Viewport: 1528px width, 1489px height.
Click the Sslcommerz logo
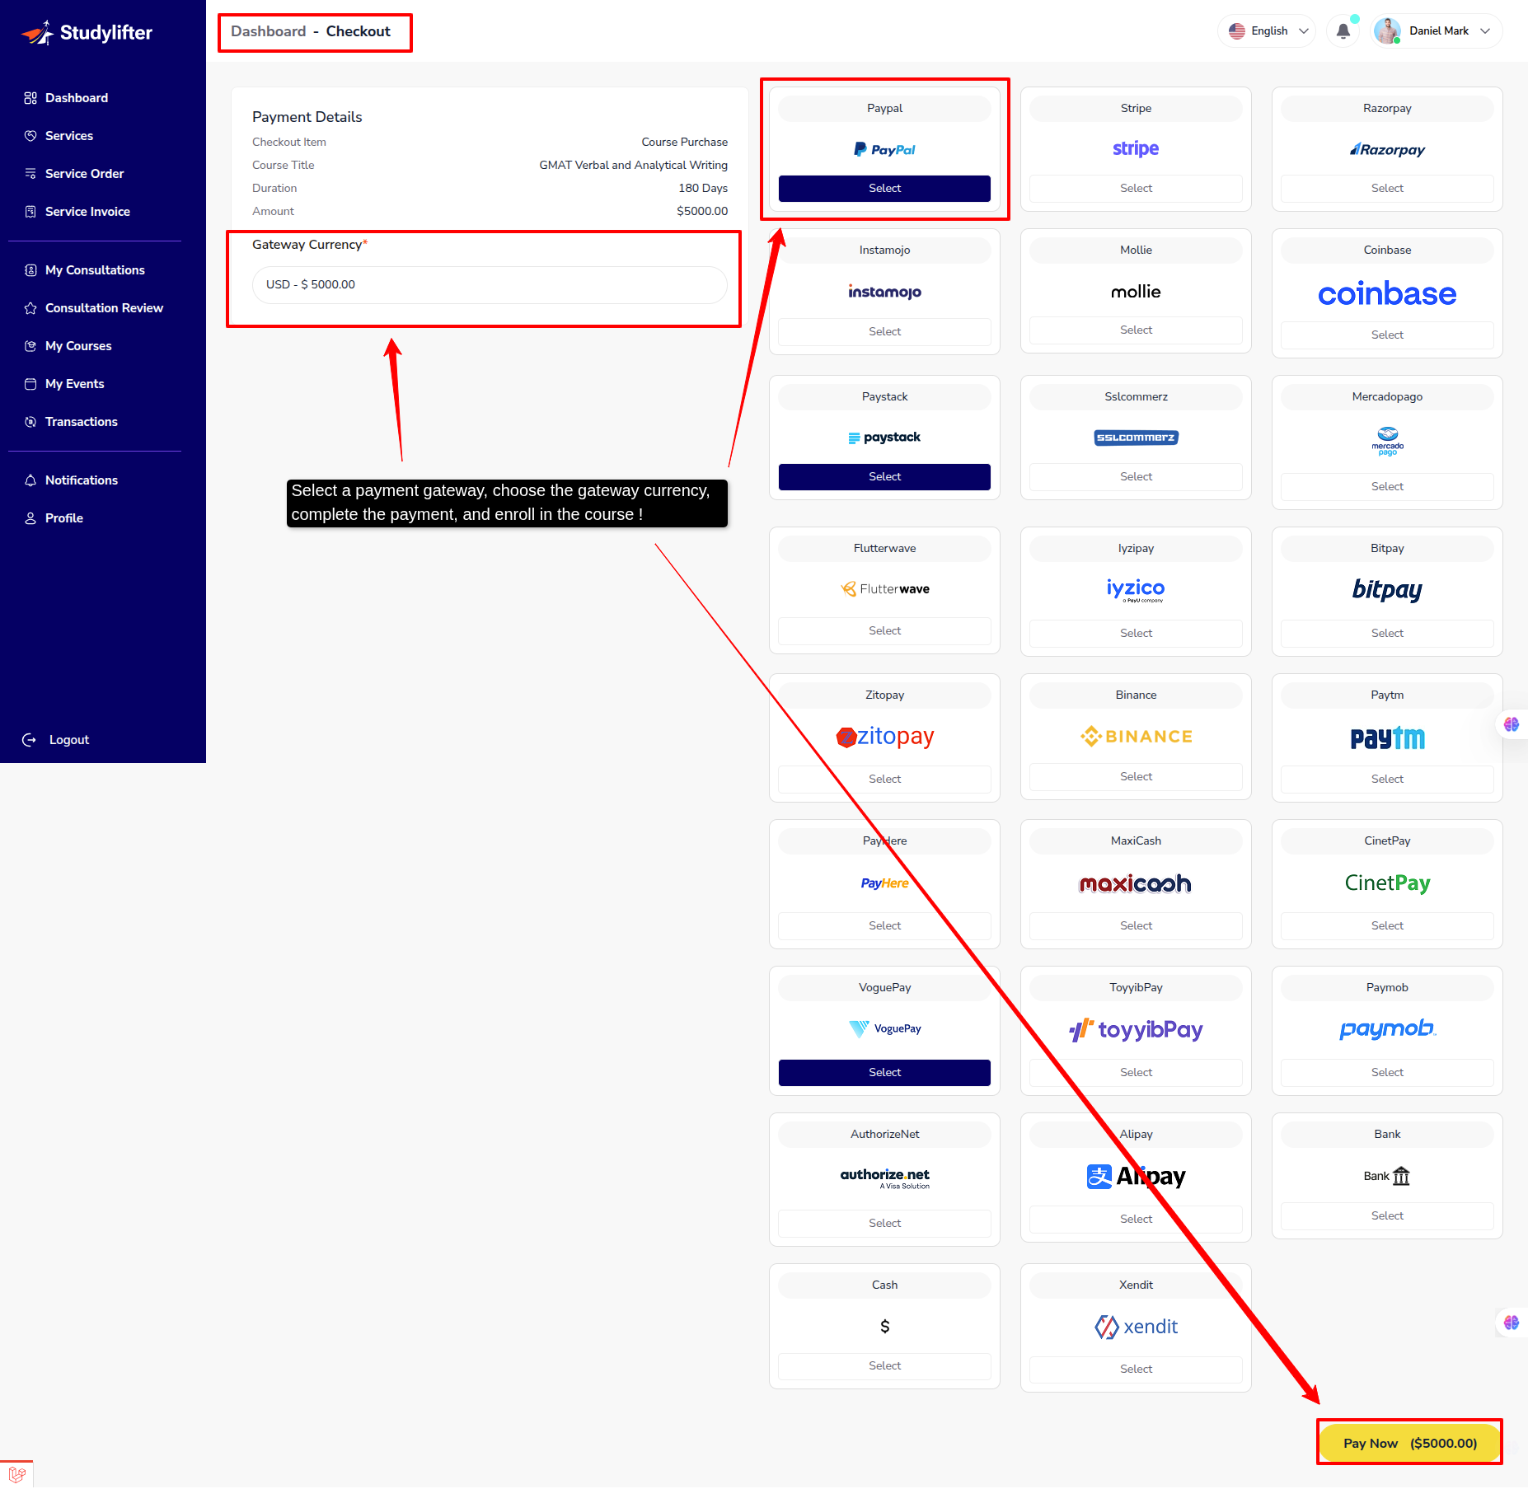point(1136,438)
